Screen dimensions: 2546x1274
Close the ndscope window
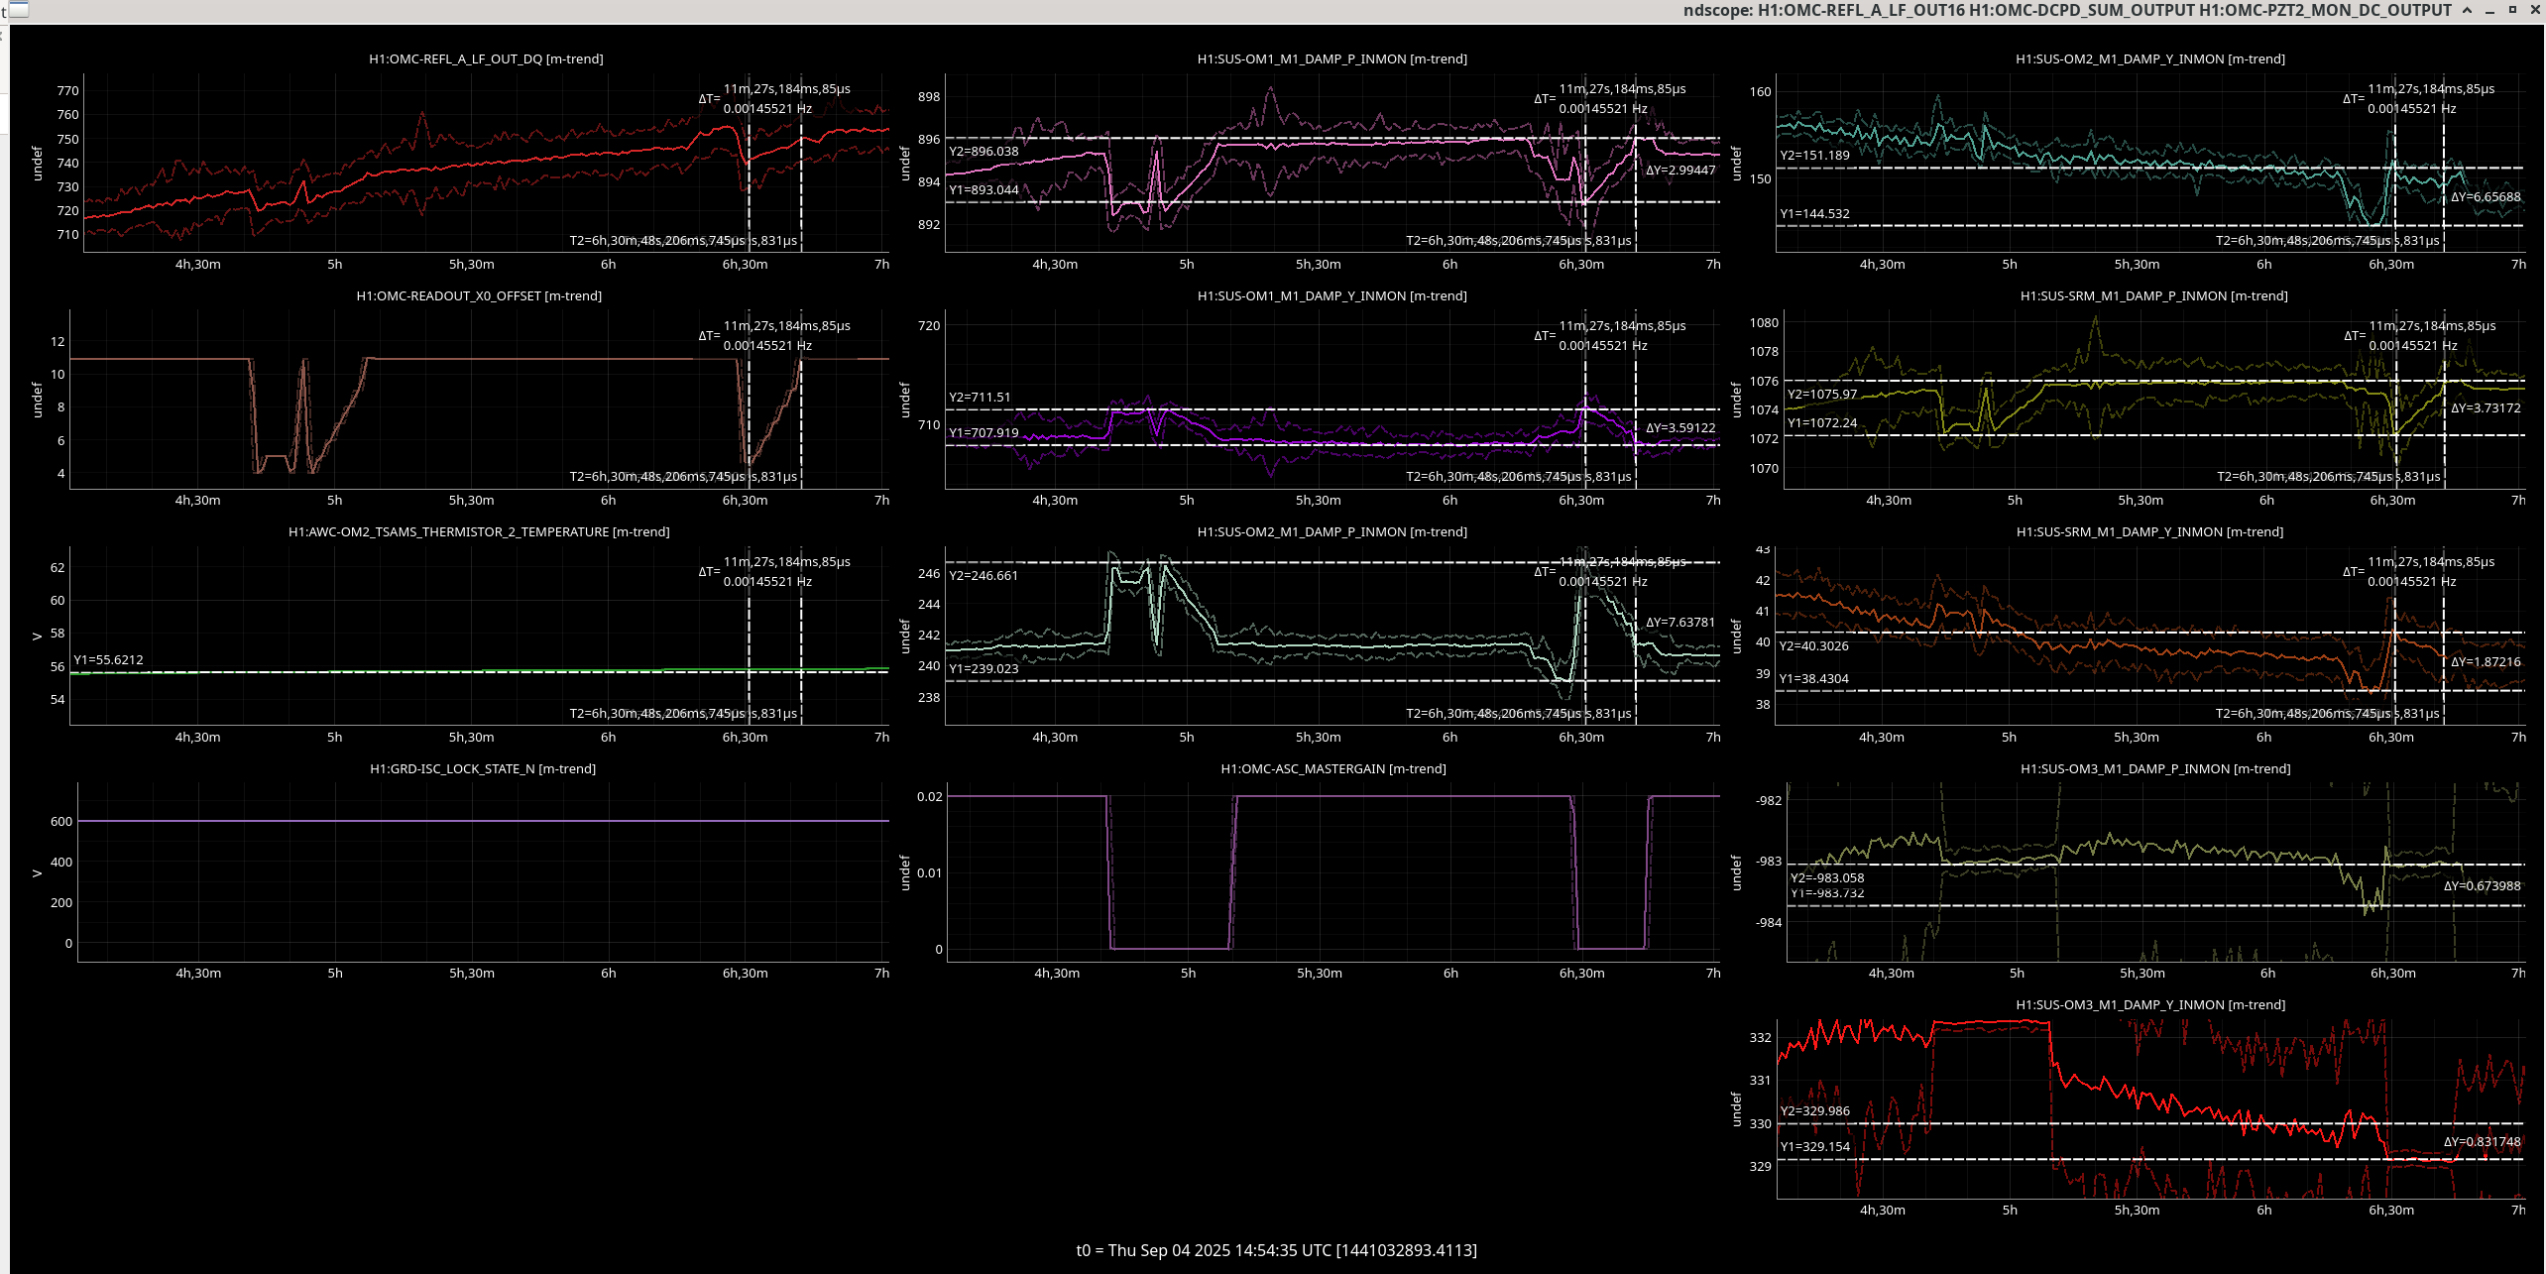click(x=2534, y=10)
